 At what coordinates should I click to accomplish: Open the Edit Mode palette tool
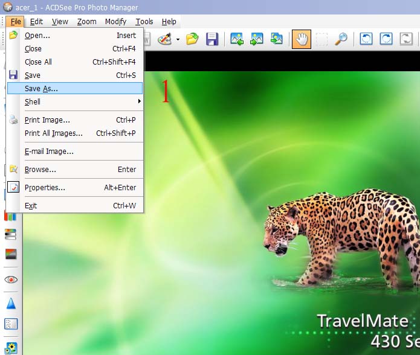point(164,39)
